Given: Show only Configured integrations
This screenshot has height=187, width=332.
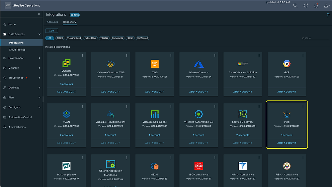Looking at the screenshot, I should pyautogui.click(x=142, y=38).
